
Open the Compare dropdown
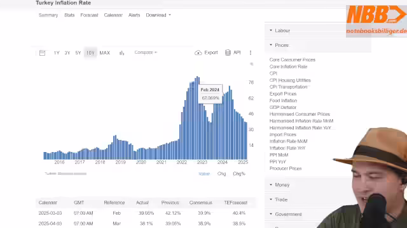[x=146, y=52]
